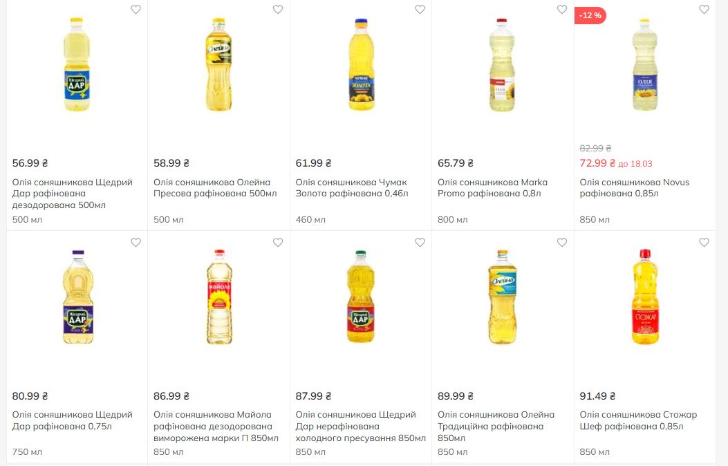Add Олейна Пресова 500мл to wishlist

point(278,10)
